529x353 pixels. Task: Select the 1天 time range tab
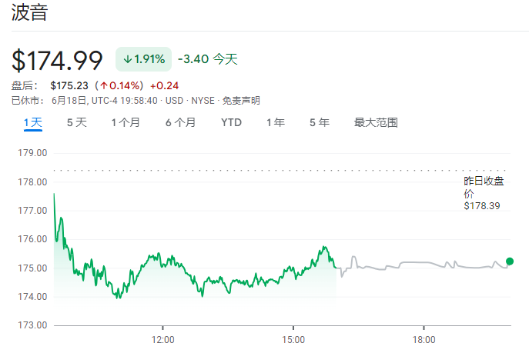(x=32, y=122)
